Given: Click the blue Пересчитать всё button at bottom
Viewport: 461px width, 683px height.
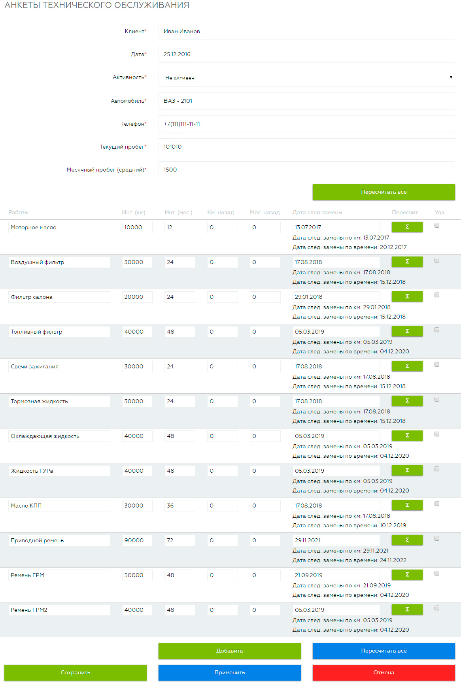Looking at the screenshot, I should (384, 651).
